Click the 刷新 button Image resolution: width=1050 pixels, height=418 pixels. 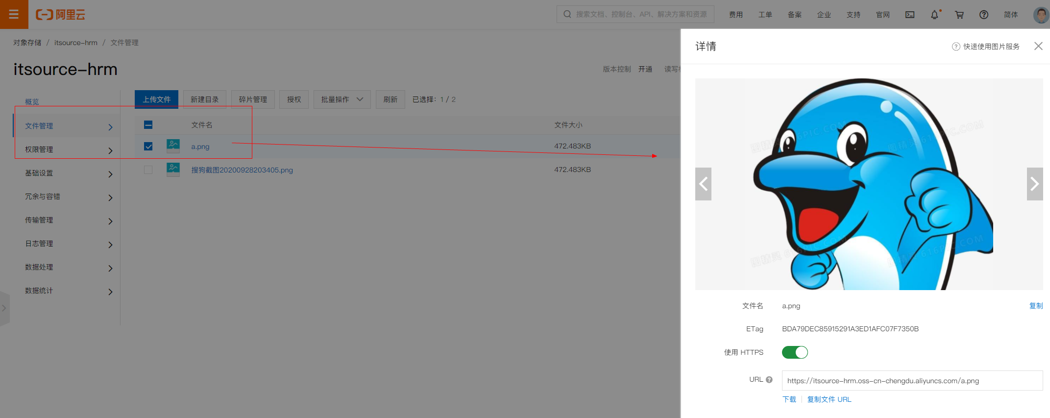click(391, 99)
